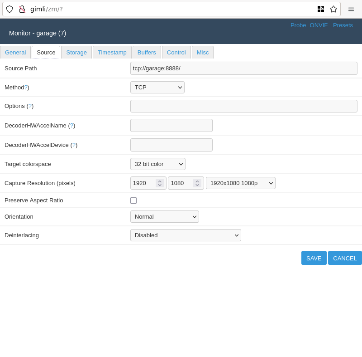The height and width of the screenshot is (357, 362).
Task: Click the Source Path label
Action: click(x=21, y=68)
